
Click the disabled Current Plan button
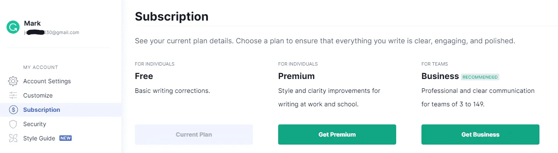(194, 135)
